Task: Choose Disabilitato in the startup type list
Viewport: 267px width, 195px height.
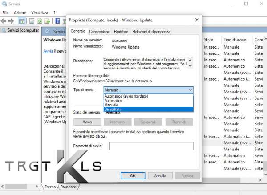Action: (x=113, y=109)
